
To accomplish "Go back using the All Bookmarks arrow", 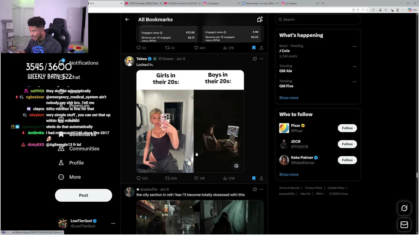I will pyautogui.click(x=127, y=20).
